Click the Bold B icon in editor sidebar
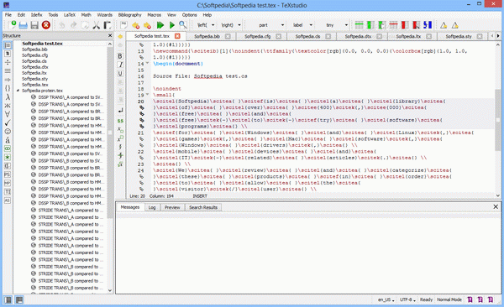This screenshot has height=307, width=504. tap(120, 56)
